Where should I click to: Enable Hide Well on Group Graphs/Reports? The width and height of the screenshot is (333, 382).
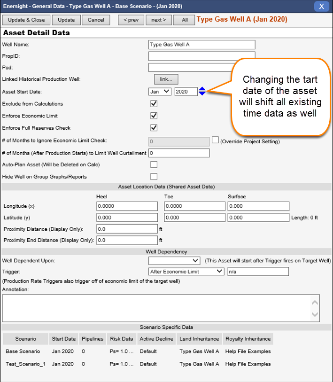pyautogui.click(x=154, y=177)
